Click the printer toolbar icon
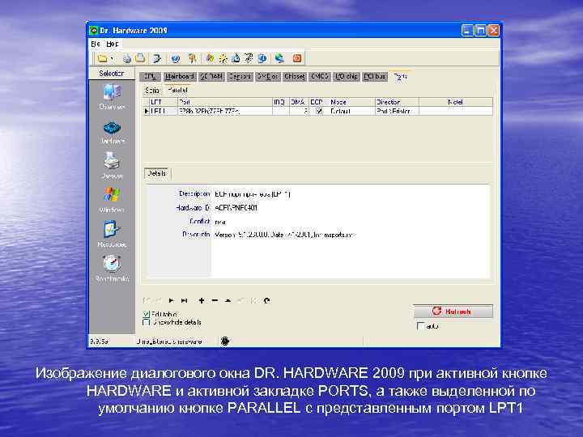The height and width of the screenshot is (437, 583). (127, 58)
